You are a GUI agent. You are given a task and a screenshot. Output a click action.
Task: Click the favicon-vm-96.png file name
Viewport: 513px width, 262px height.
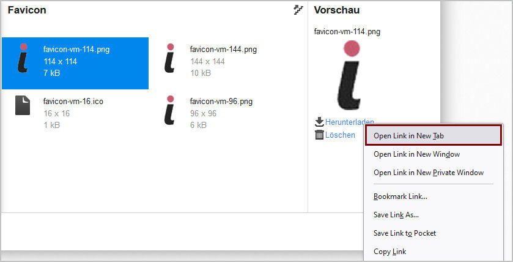click(221, 102)
